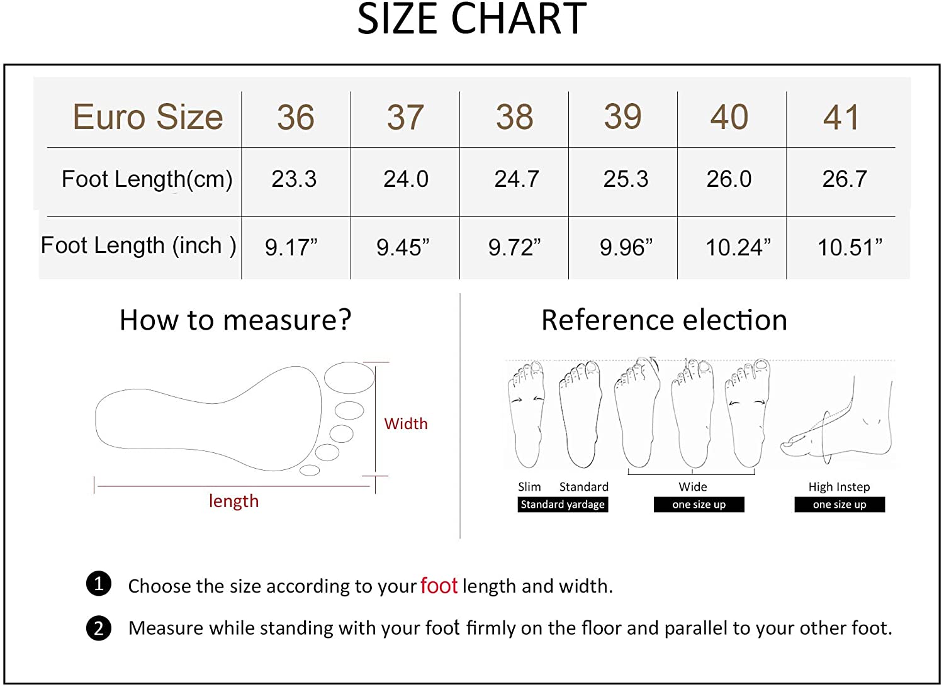This screenshot has width=944, height=687.
Task: Click the number 1 bullet circle
Action: click(99, 584)
